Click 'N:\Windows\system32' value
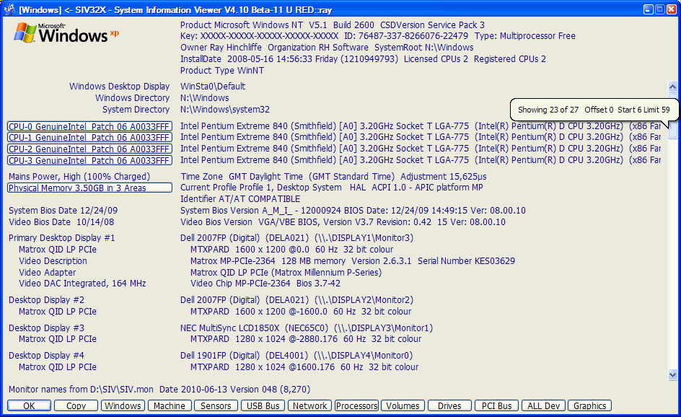This screenshot has width=681, height=417. pos(225,110)
